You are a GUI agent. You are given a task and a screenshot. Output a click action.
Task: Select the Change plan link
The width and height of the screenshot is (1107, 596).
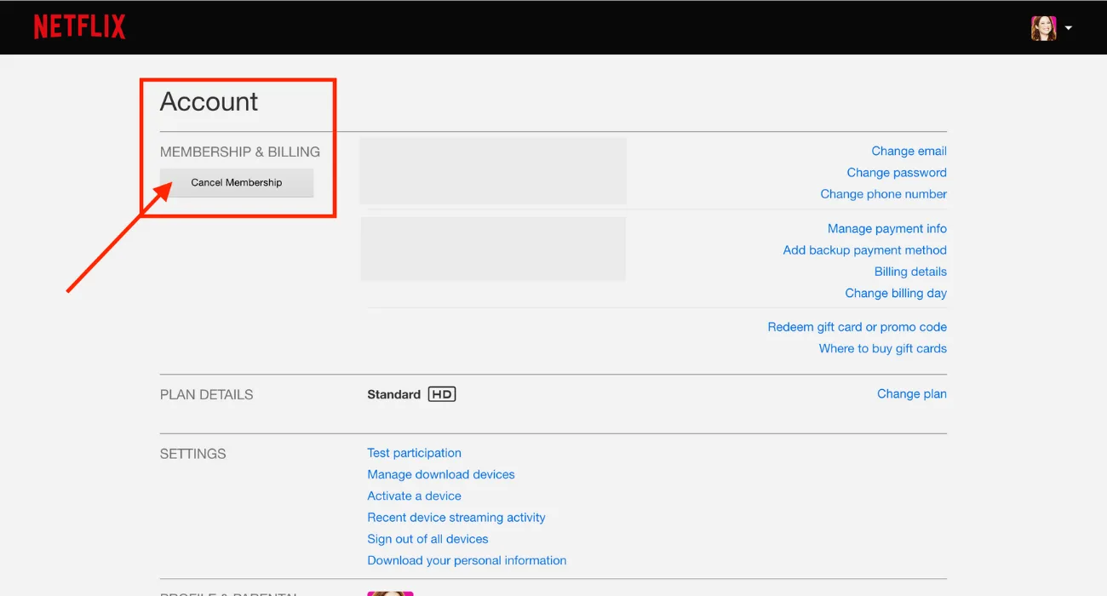(x=911, y=393)
